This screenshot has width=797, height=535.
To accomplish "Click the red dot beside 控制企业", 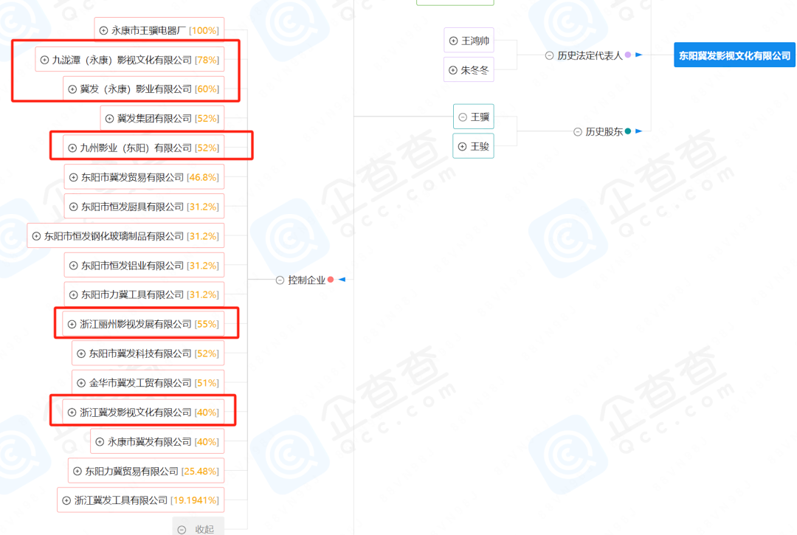I will pyautogui.click(x=331, y=280).
